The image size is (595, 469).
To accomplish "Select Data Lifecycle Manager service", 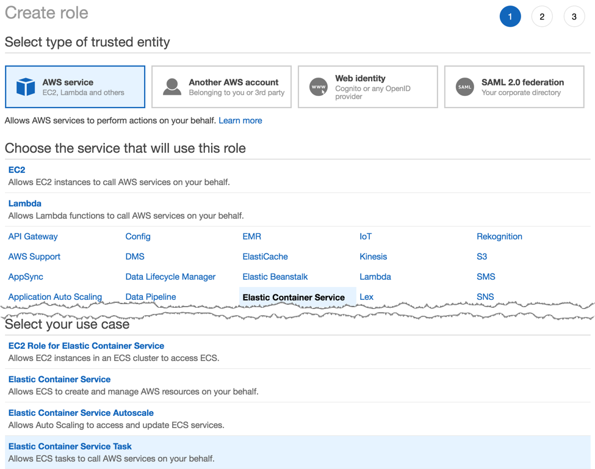I will click(170, 277).
